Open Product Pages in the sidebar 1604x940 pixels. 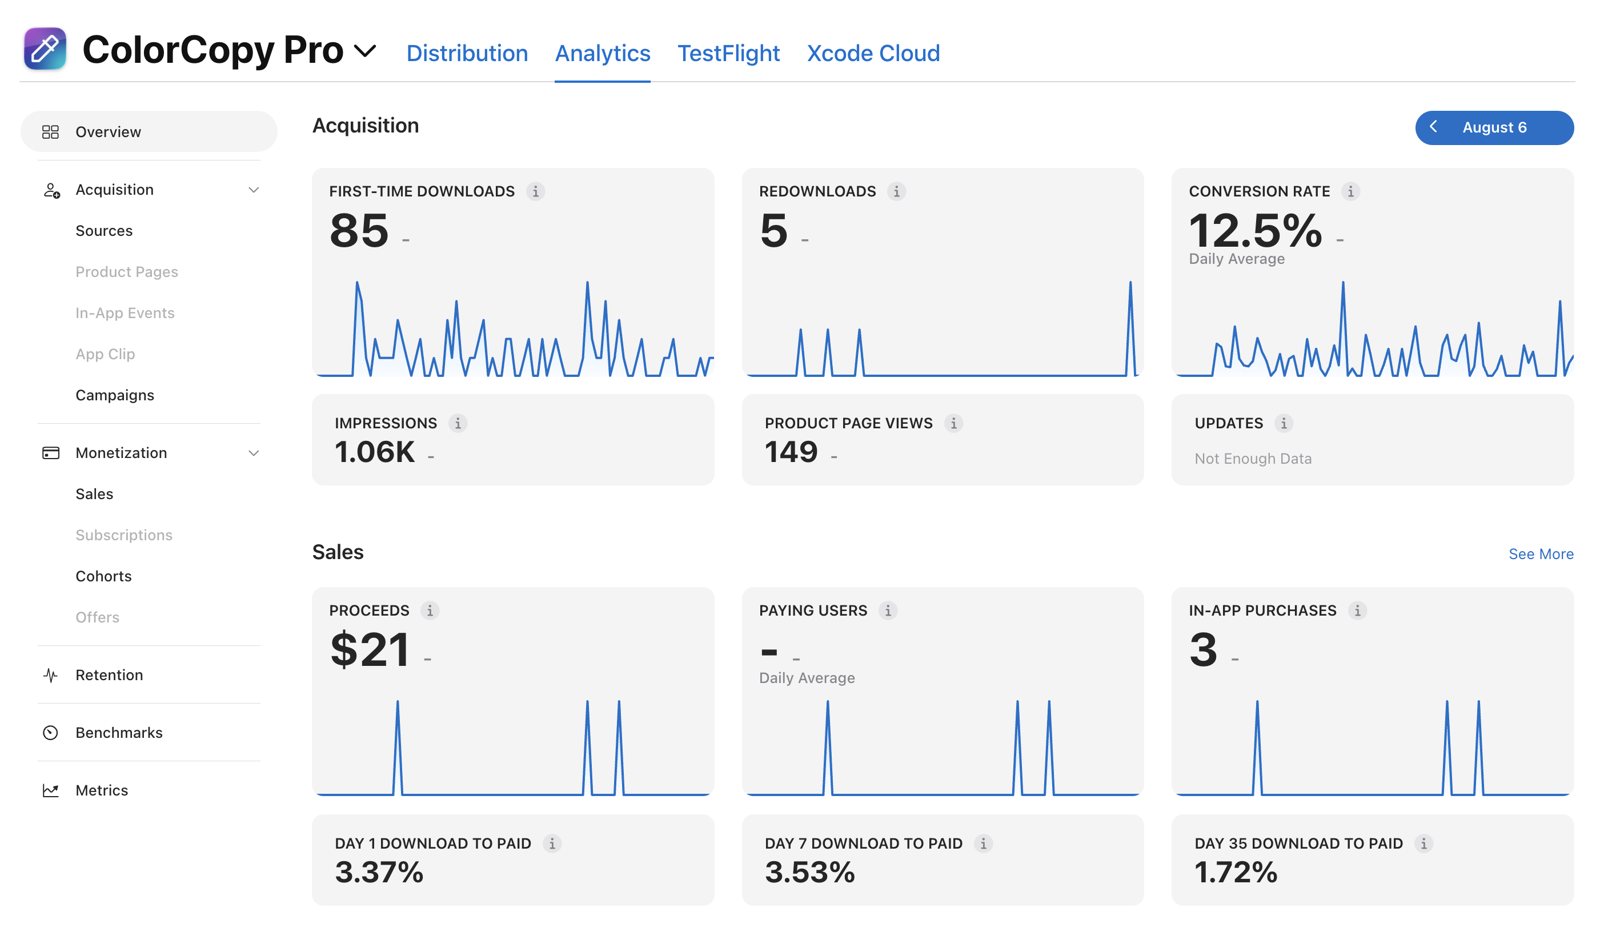click(x=127, y=272)
